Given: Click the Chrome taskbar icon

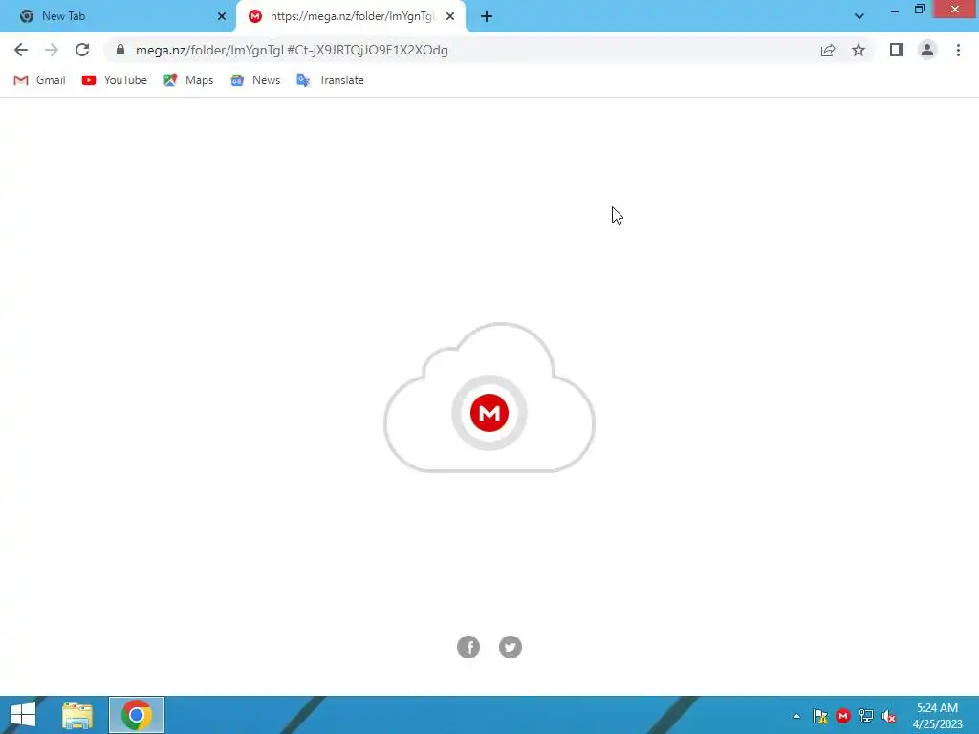Looking at the screenshot, I should (x=137, y=715).
